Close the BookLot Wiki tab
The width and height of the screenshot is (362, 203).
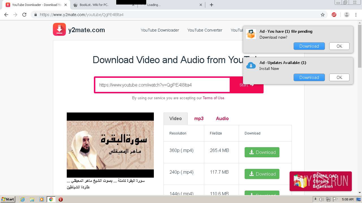133,5
